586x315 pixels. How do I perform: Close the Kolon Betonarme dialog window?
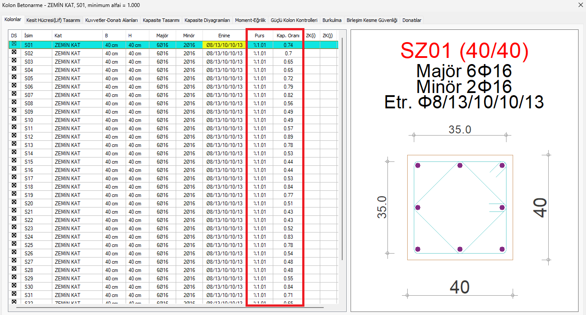[x=576, y=5]
